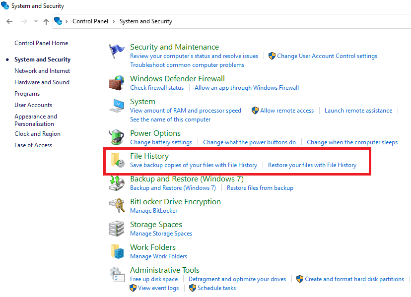The height and width of the screenshot is (297, 411).
Task: Click the Work Folders icon
Action: coord(117,251)
